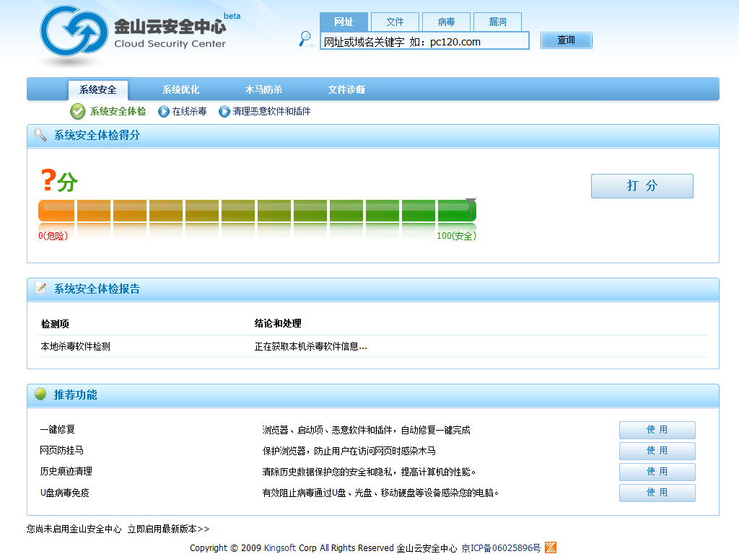Click the green ball icon beside 推荐功能
739x559 pixels.
(41, 395)
